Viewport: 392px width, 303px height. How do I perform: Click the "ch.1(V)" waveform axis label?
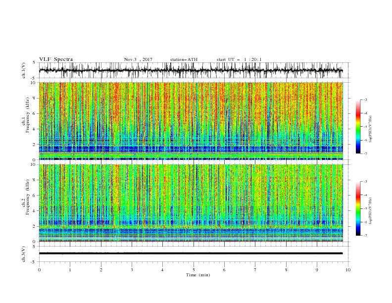pyautogui.click(x=24, y=70)
